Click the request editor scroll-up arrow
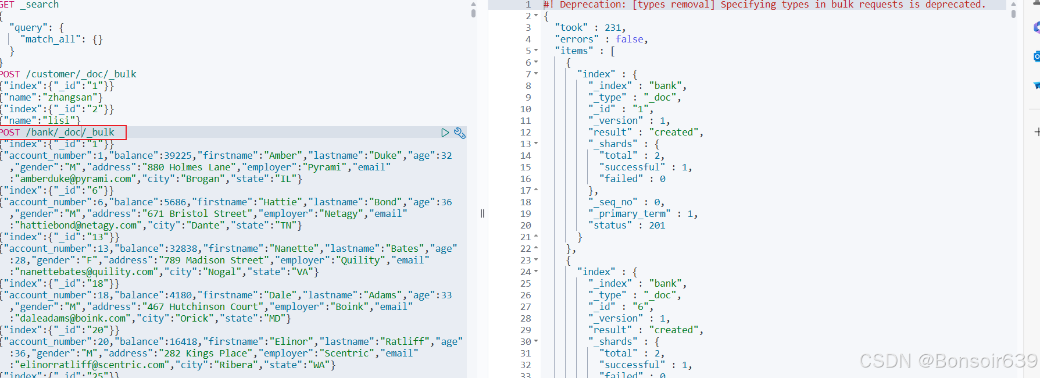The height and width of the screenshot is (378, 1040). 473,3
